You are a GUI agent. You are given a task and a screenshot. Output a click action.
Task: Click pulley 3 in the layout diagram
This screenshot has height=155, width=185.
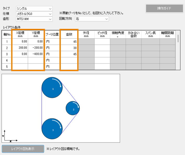[x=52, y=129]
